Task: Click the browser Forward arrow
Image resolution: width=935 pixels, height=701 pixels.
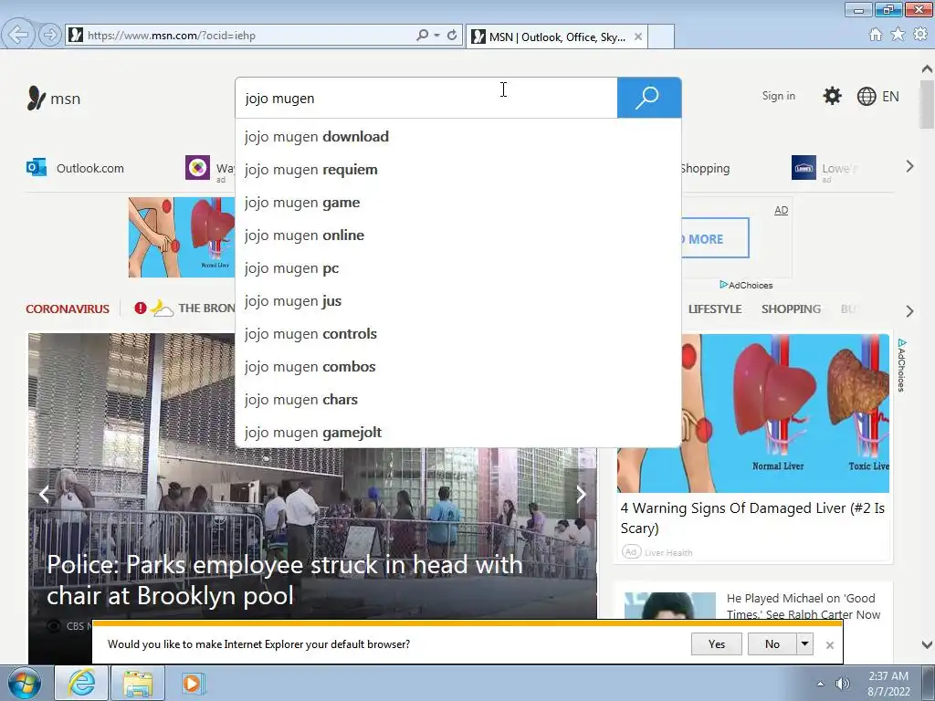Action: [50, 36]
